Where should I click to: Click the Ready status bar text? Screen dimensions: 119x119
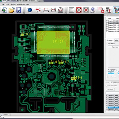[x=2, y=117]
